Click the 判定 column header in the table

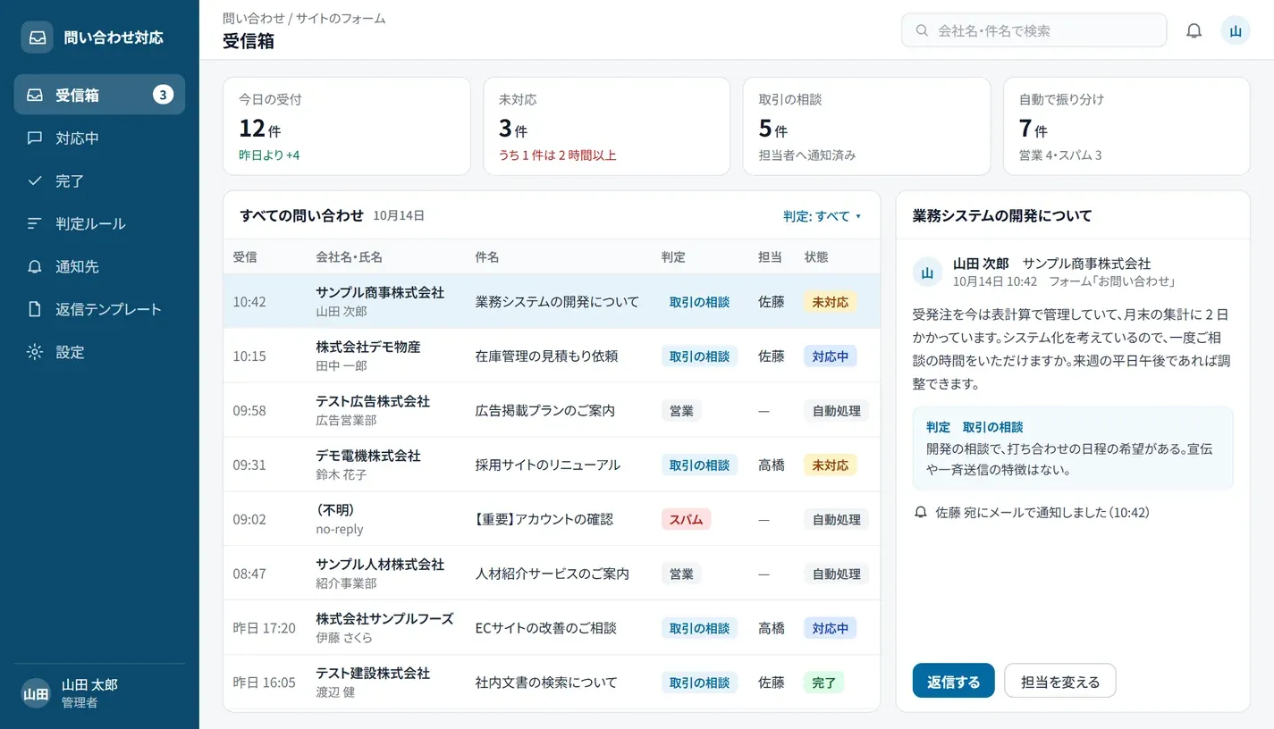click(x=673, y=257)
